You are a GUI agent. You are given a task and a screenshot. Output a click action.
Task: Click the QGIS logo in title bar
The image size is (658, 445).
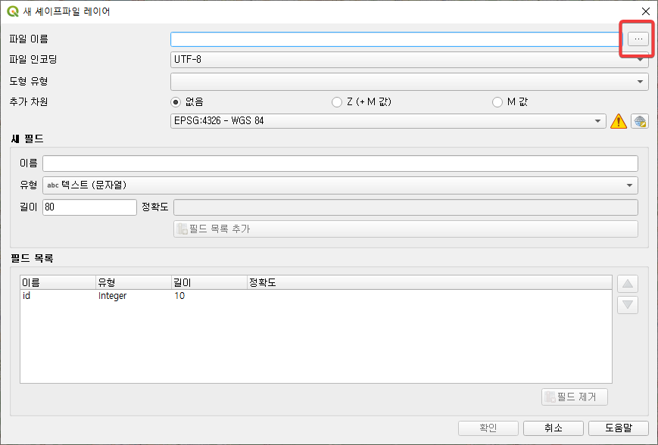tap(12, 11)
